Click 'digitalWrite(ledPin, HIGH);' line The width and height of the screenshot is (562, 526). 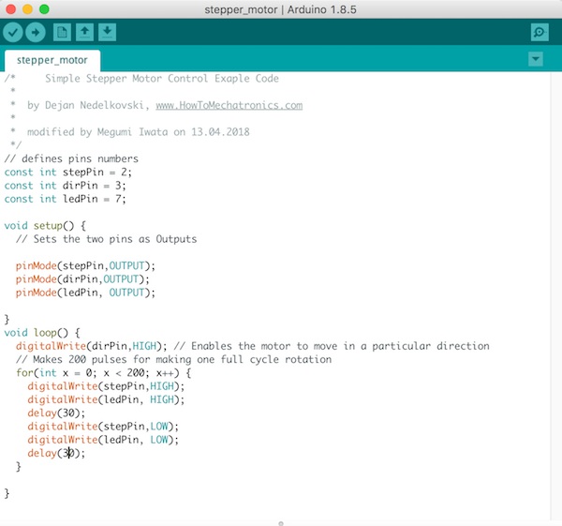106,399
